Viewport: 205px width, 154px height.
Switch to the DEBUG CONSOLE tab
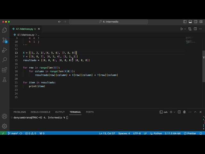point(40,112)
